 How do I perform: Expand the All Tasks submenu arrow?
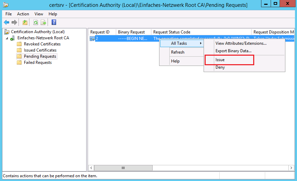tap(201, 43)
